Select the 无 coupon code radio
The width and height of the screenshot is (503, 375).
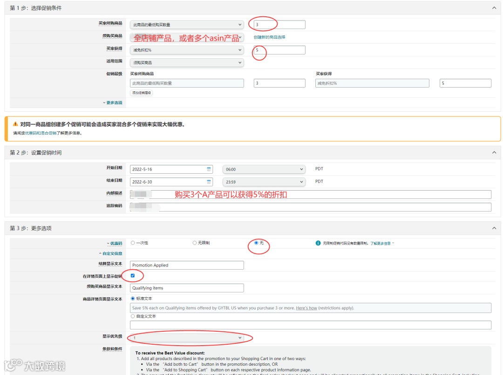tap(256, 243)
